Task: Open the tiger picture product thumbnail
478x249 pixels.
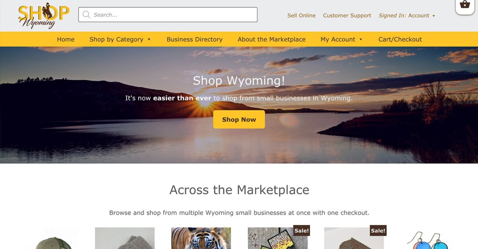Action: (x=201, y=238)
